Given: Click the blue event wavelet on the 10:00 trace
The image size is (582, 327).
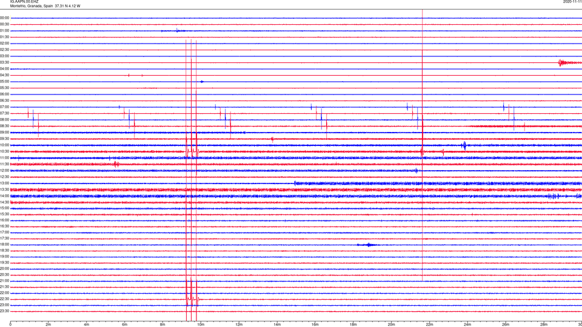Looking at the screenshot, I should (x=464, y=145).
